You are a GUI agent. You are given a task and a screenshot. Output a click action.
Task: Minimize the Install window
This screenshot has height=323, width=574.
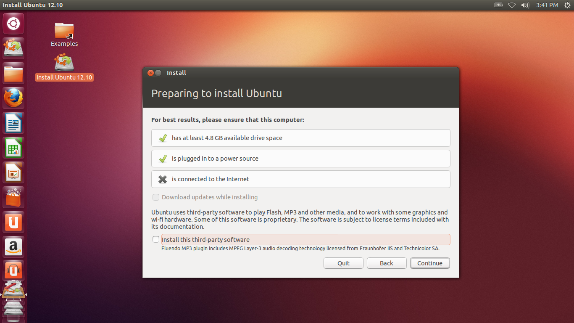pos(158,73)
